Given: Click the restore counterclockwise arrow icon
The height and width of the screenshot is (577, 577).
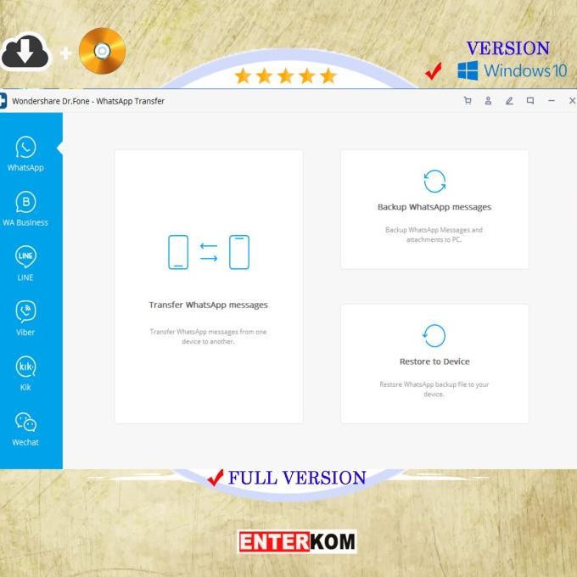Looking at the screenshot, I should (434, 336).
